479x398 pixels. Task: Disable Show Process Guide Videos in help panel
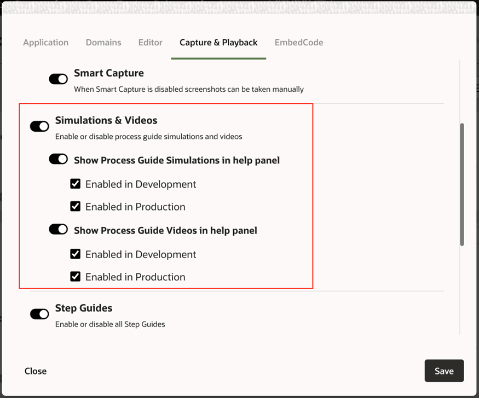(58, 229)
